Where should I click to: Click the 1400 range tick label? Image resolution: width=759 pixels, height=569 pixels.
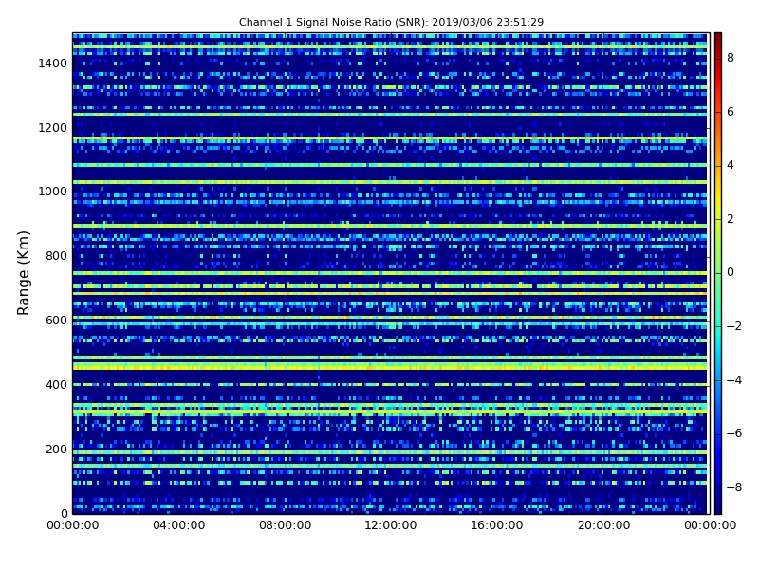point(52,64)
